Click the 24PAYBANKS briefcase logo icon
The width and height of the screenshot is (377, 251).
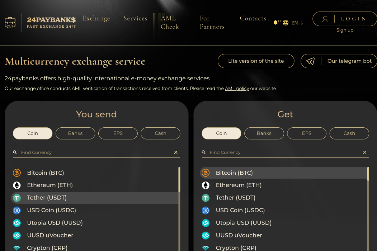(10, 22)
